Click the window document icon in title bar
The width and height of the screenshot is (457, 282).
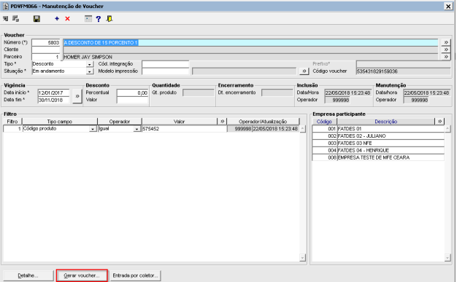tap(6, 6)
